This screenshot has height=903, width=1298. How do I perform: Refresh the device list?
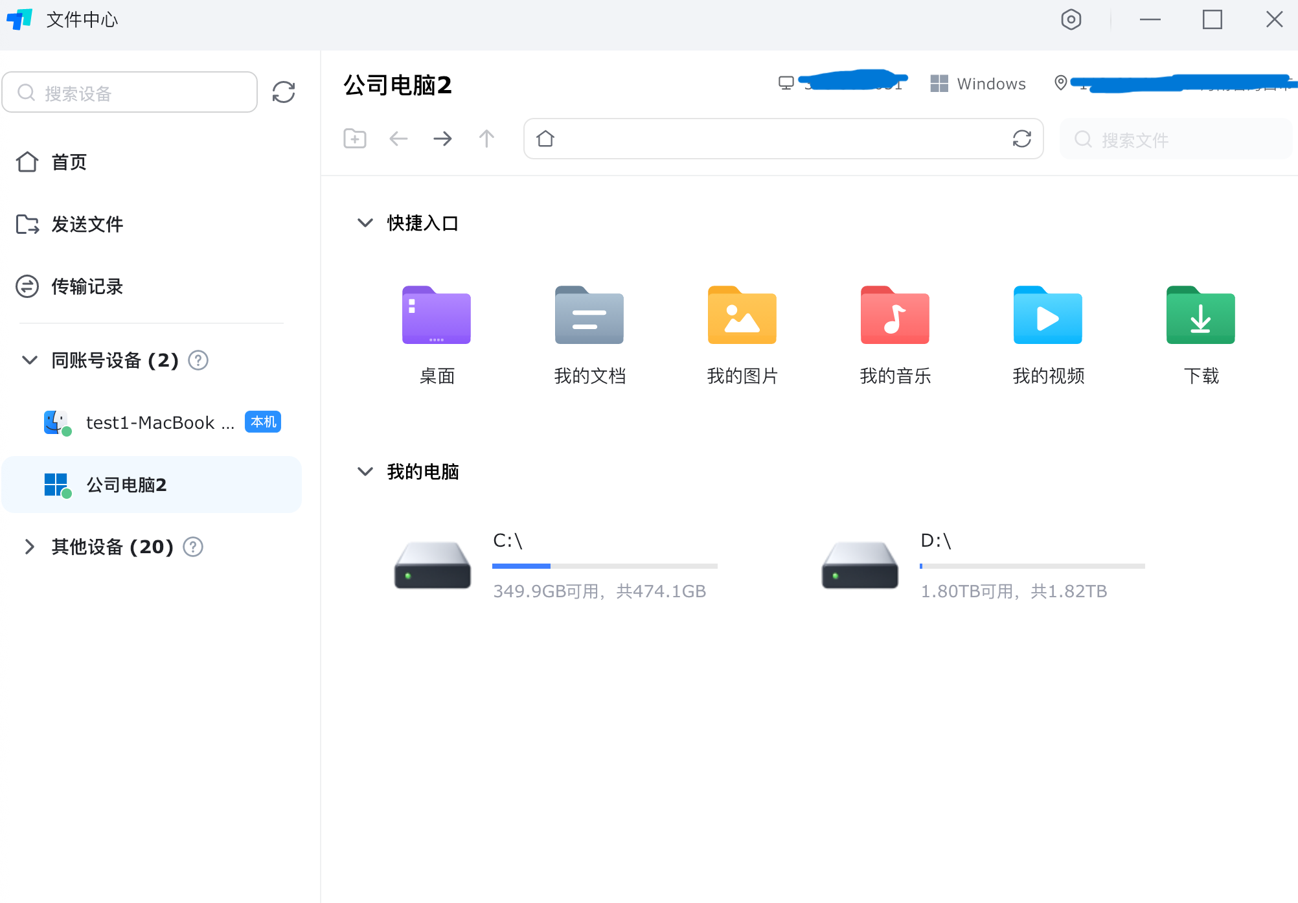pos(284,92)
